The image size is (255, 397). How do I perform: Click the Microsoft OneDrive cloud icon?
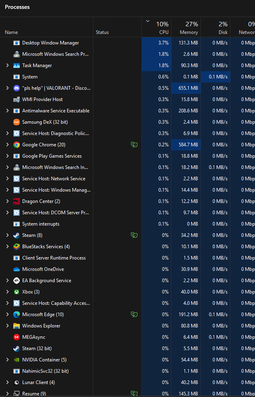click(17, 269)
